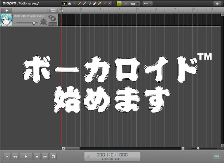Toggle the loop playback button
This screenshot has width=224, height=163.
(53, 156)
